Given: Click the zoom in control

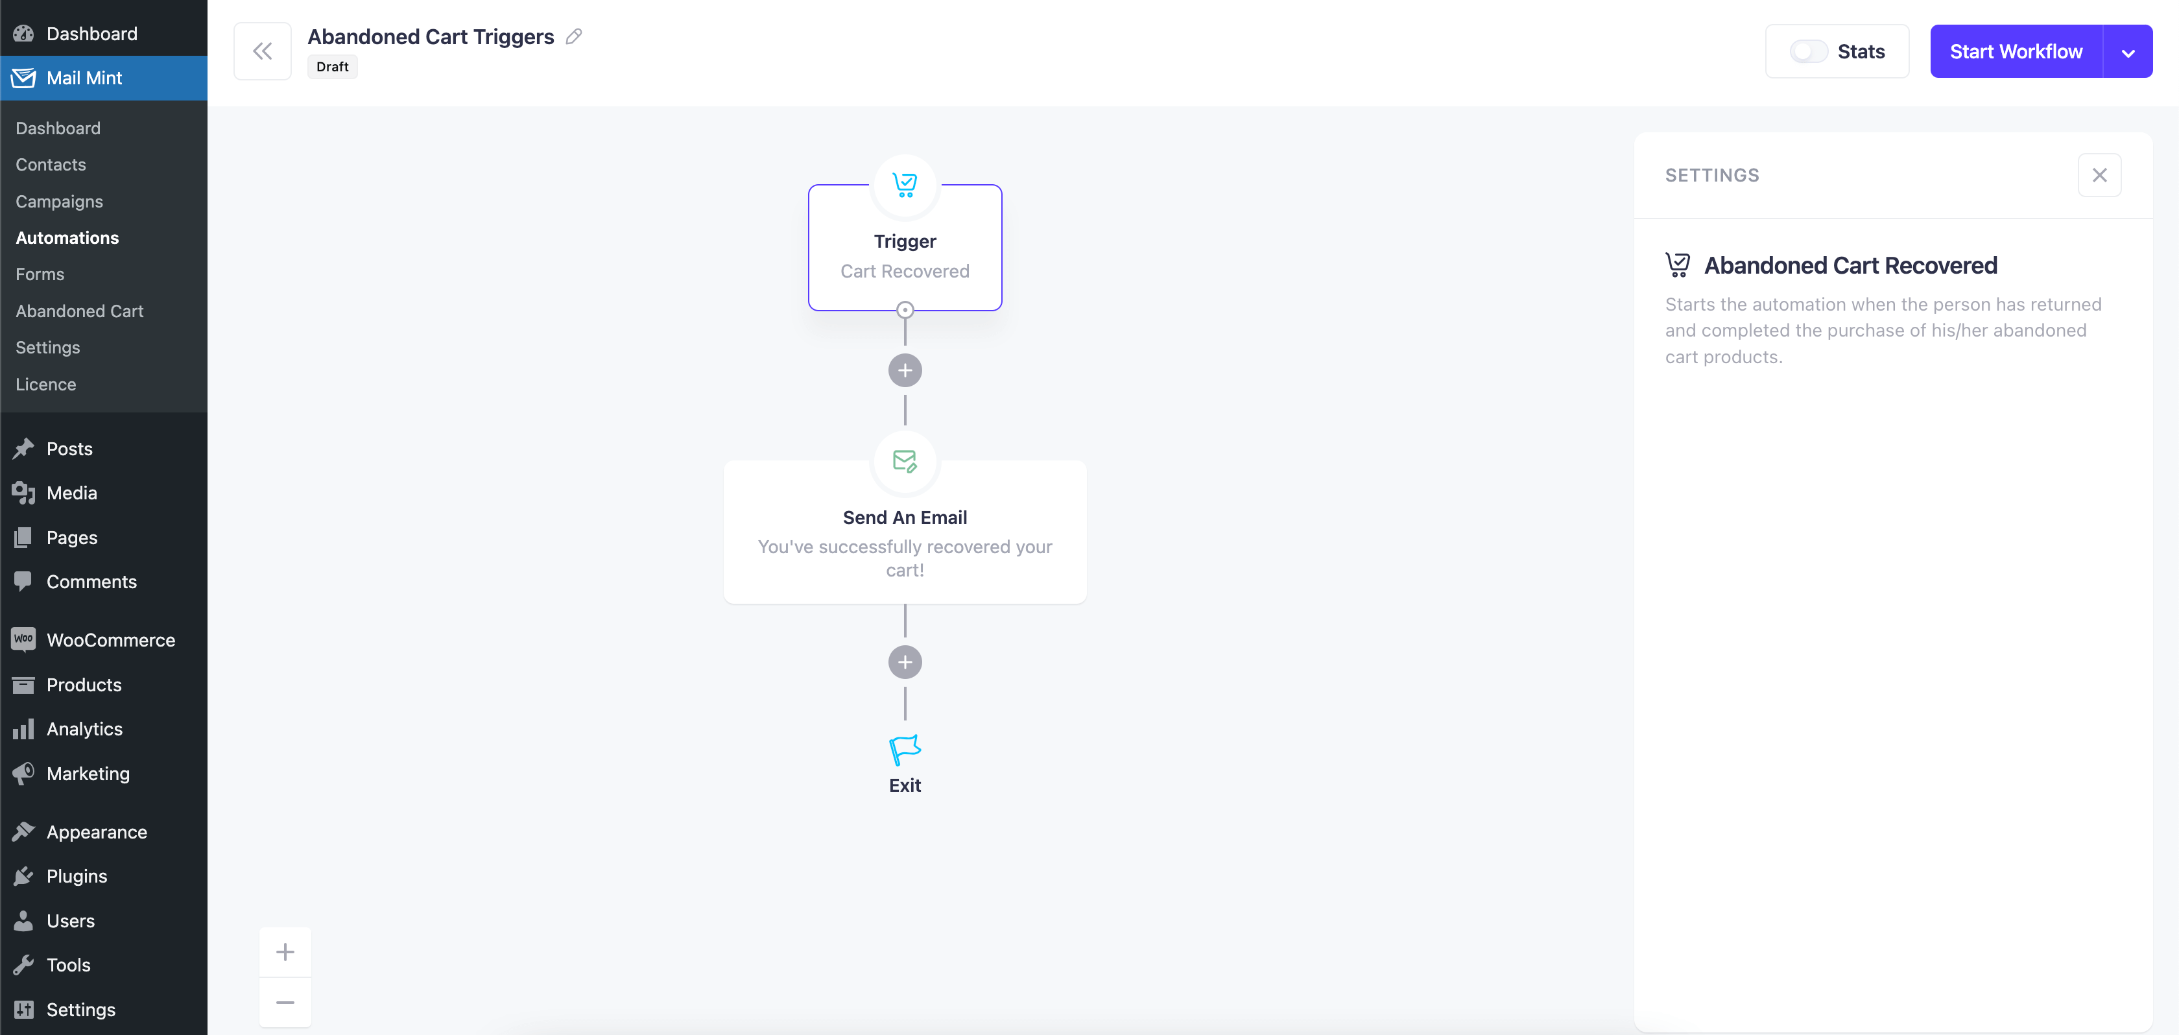Looking at the screenshot, I should click(x=285, y=951).
